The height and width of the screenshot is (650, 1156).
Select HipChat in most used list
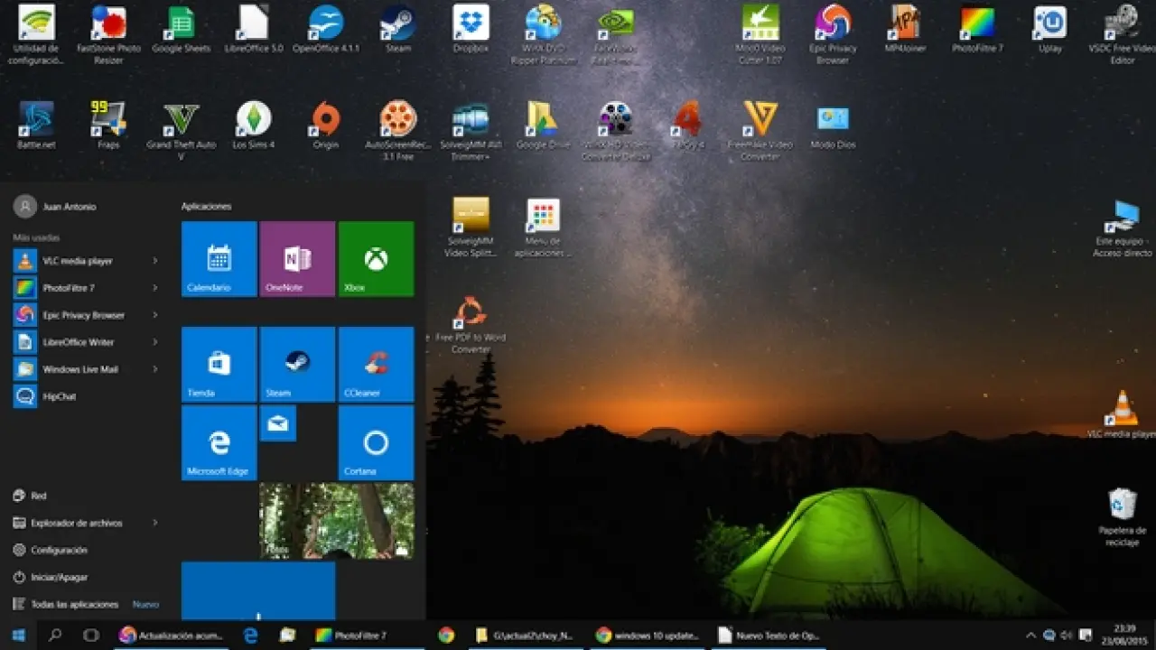tap(60, 396)
